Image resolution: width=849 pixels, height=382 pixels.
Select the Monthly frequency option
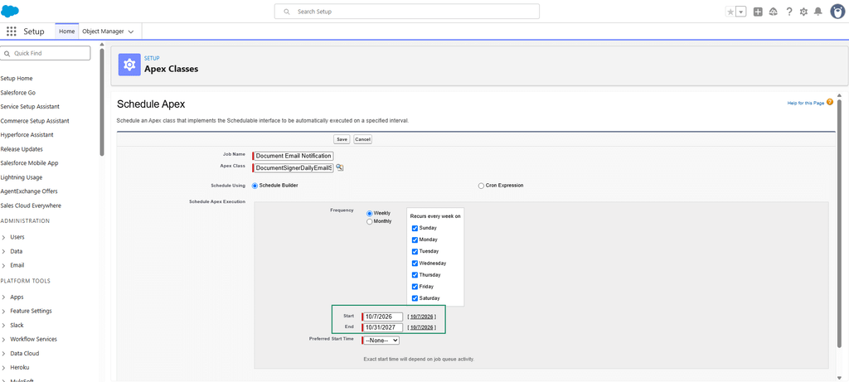(x=369, y=221)
